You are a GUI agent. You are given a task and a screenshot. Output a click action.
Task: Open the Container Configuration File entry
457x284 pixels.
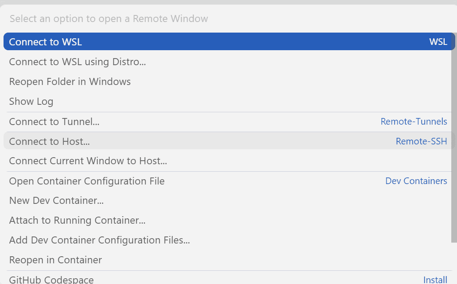pyautogui.click(x=87, y=181)
